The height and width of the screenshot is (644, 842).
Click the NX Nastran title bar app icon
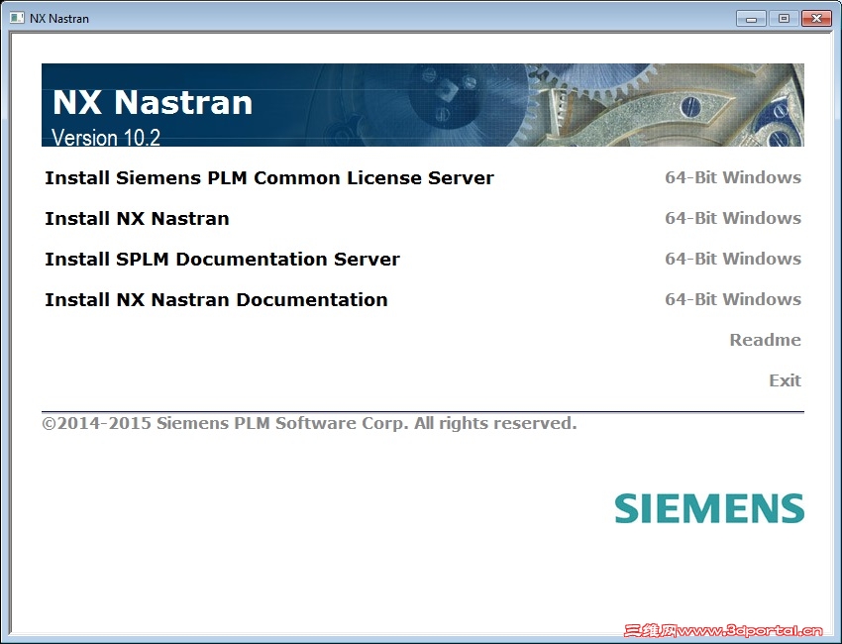click(17, 18)
